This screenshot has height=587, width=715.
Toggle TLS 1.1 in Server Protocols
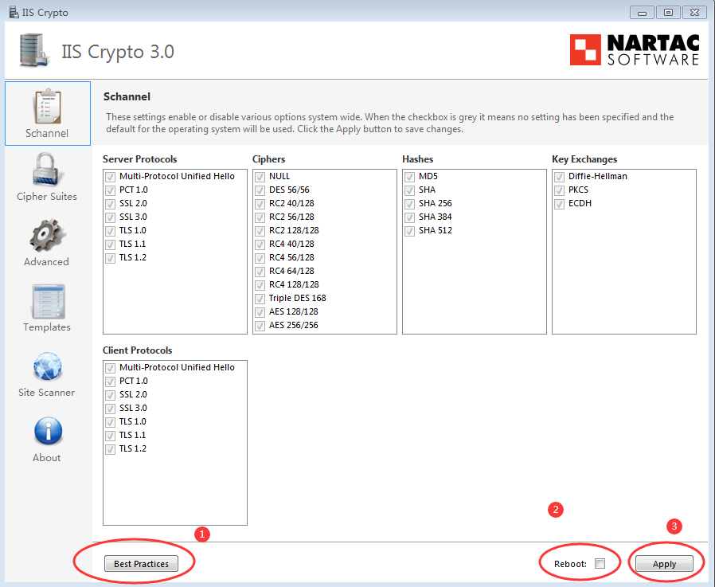pos(110,245)
